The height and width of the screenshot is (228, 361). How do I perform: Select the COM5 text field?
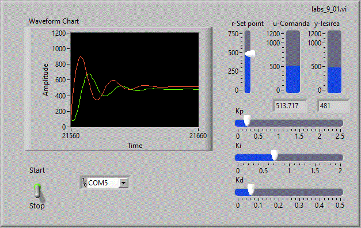click(103, 183)
